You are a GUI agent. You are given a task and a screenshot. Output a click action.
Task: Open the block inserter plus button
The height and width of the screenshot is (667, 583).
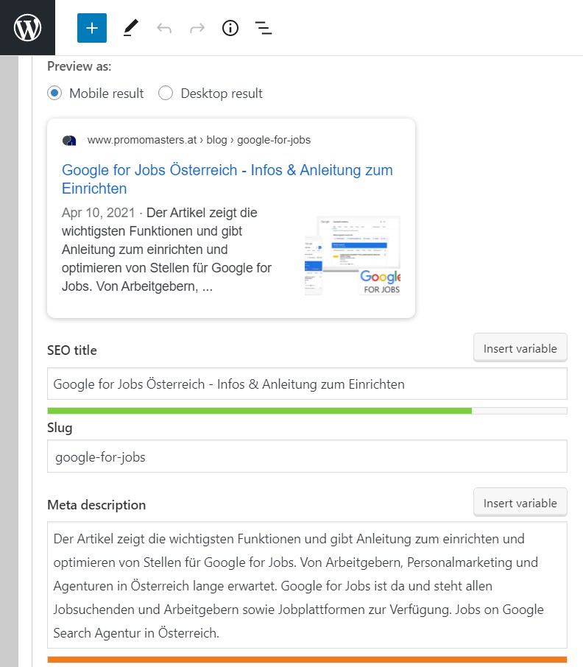92,28
